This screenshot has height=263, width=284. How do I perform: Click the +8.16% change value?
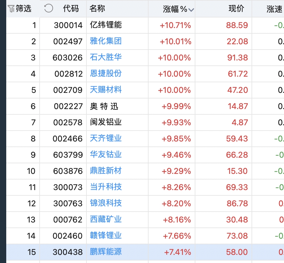point(177,220)
